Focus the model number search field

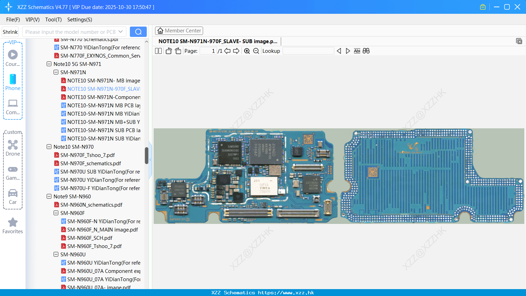click(70, 32)
